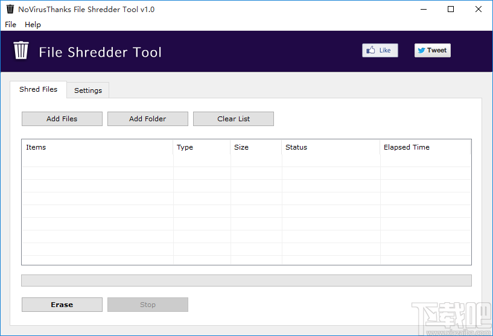Screen dimensions: 493x336
Task: Click the grayed-out Stop button
Action: [x=148, y=305]
